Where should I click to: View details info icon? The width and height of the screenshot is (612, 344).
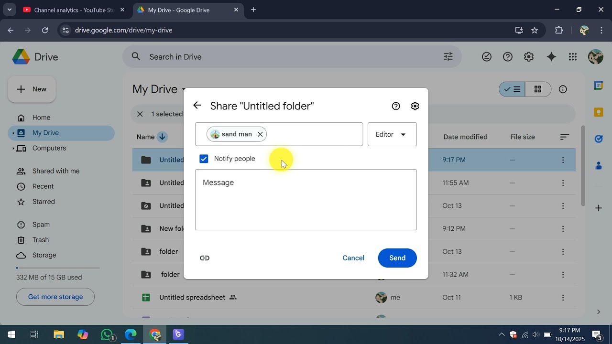coord(563,89)
